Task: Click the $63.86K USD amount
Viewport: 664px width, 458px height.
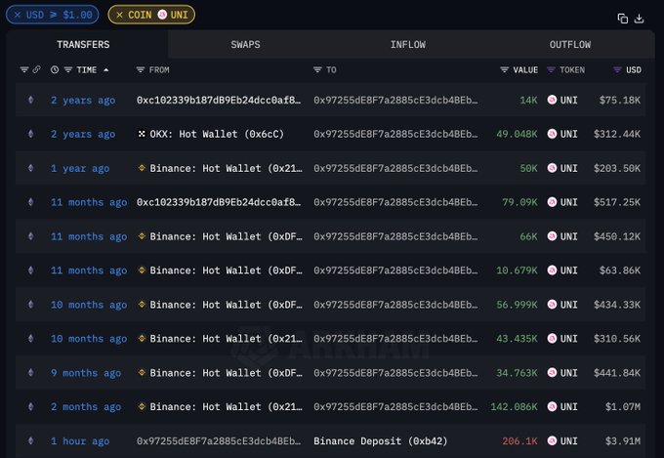Action: point(620,271)
